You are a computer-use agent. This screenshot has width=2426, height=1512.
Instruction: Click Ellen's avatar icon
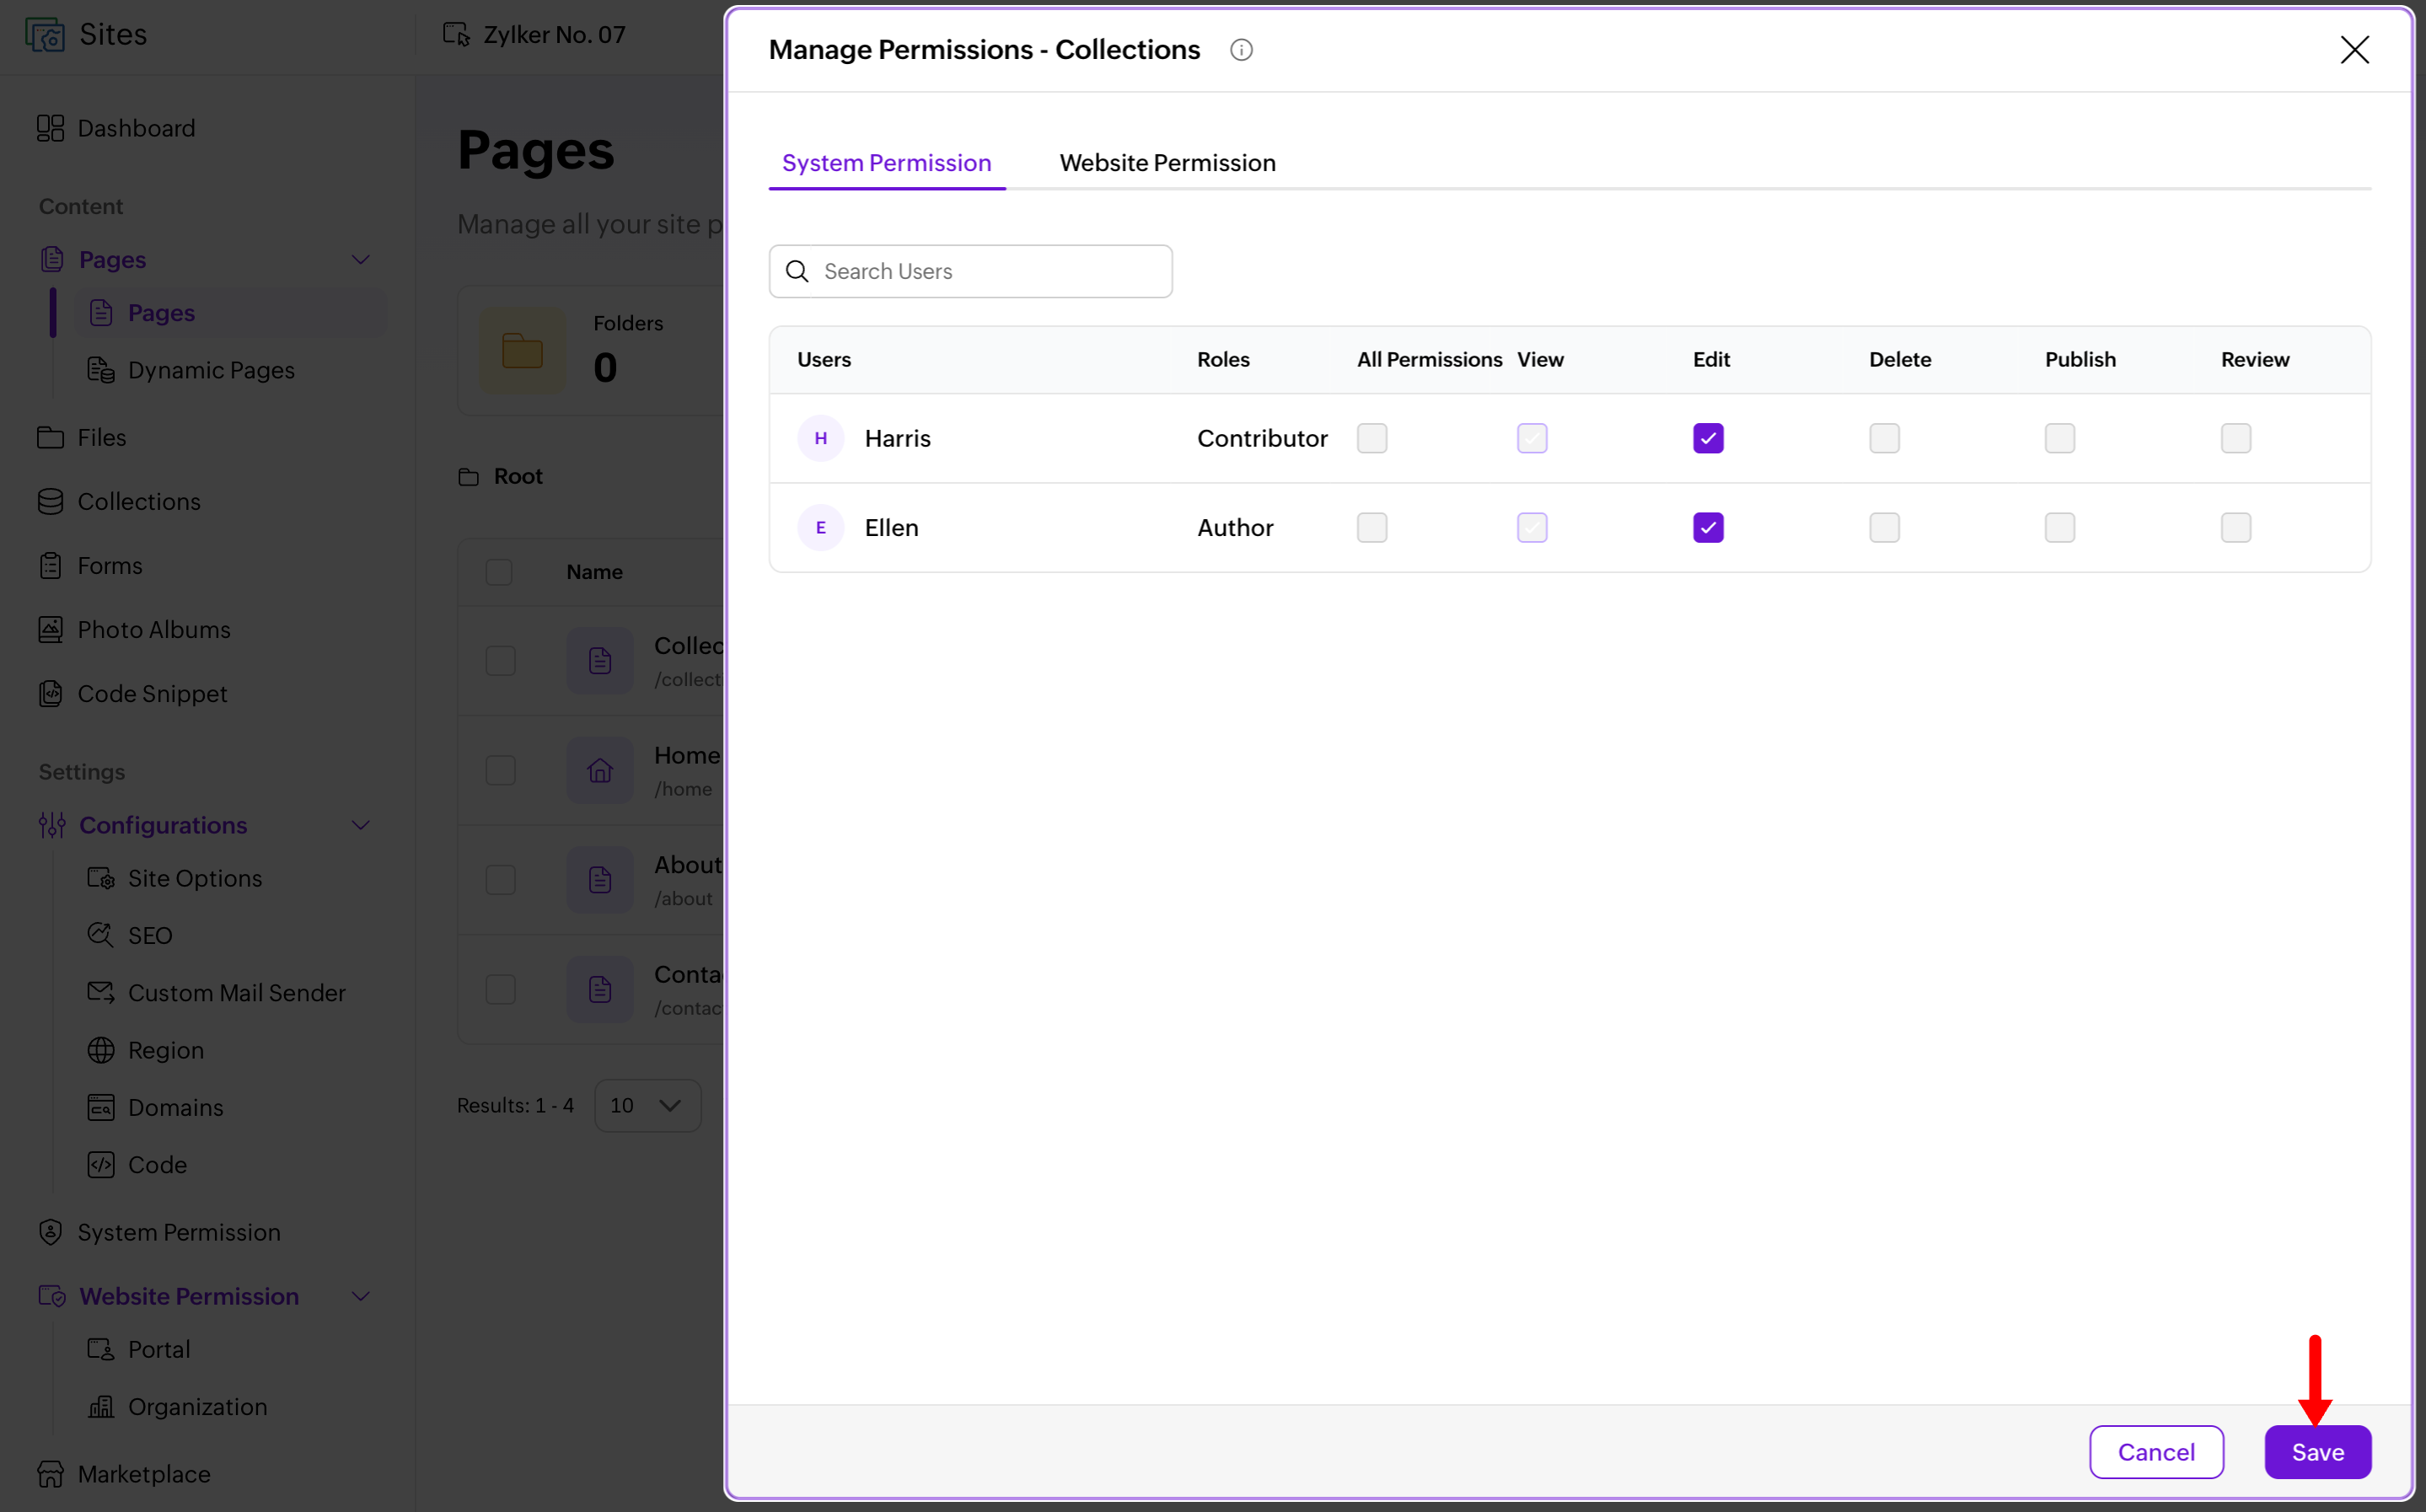(x=821, y=528)
